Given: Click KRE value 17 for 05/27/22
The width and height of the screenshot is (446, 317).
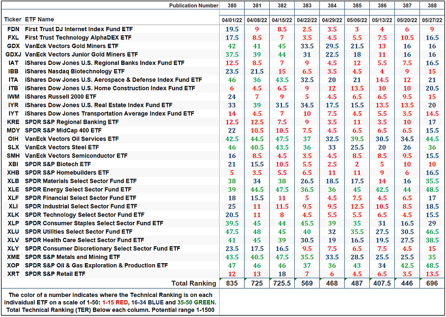Looking at the screenshot, I should pos(432,122).
